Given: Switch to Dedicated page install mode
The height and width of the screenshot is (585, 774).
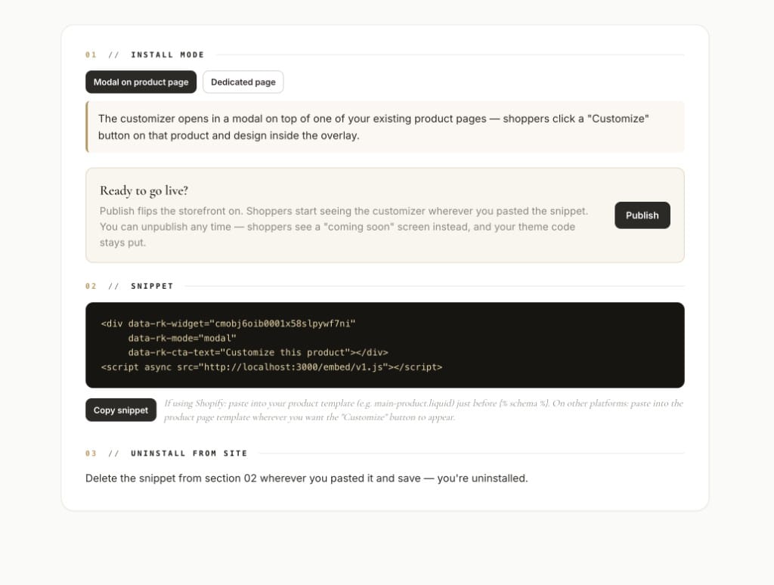Looking at the screenshot, I should point(243,82).
